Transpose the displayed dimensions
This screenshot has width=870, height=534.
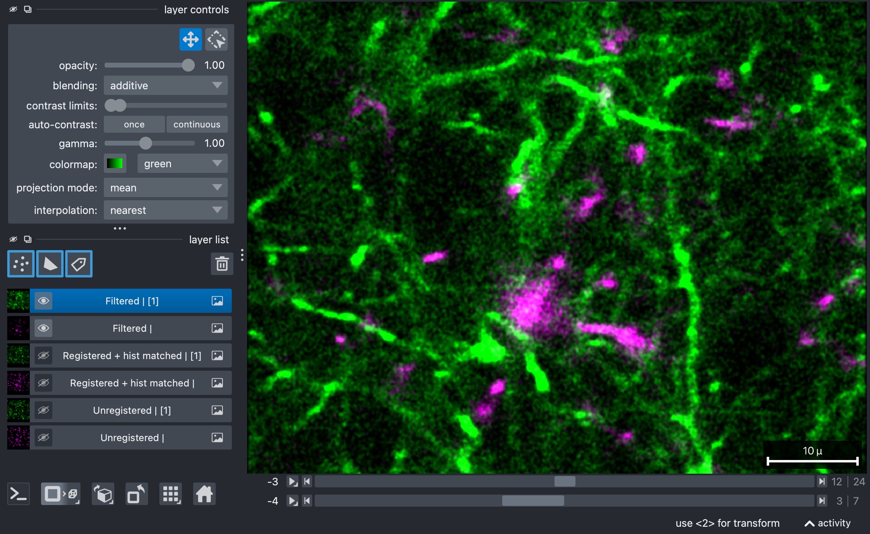[x=137, y=494]
